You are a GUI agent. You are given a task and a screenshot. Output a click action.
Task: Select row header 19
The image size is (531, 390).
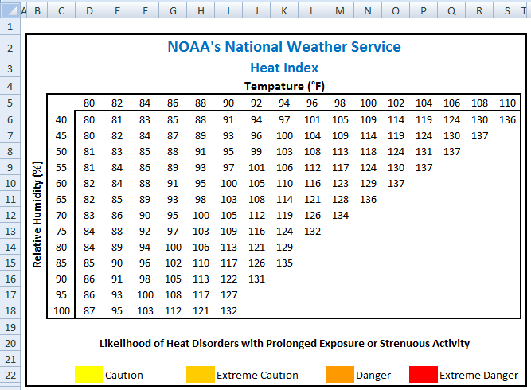click(10, 327)
